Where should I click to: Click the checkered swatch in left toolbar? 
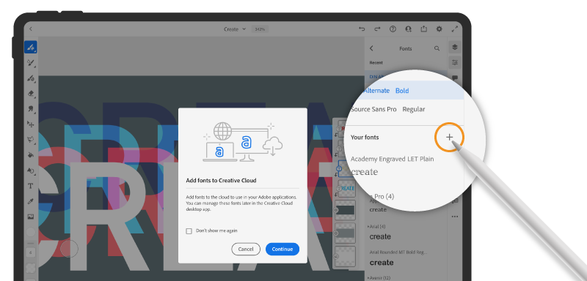[31, 268]
